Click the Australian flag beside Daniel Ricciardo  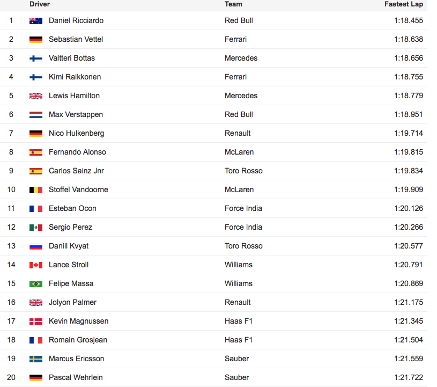click(36, 20)
